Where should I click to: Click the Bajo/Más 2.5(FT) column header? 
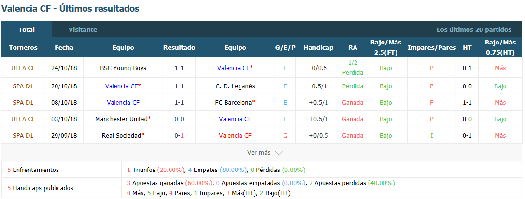coord(385,47)
